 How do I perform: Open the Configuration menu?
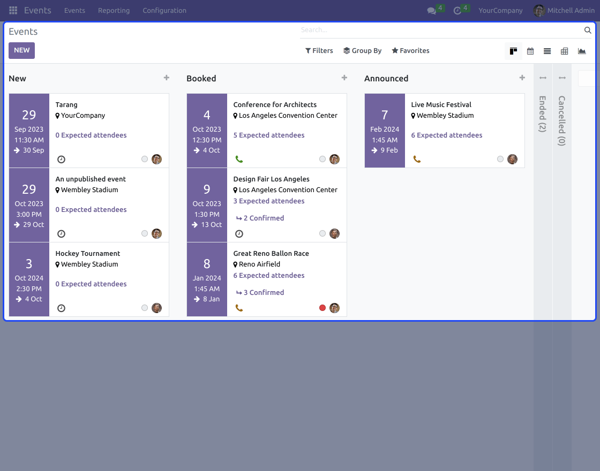[164, 10]
